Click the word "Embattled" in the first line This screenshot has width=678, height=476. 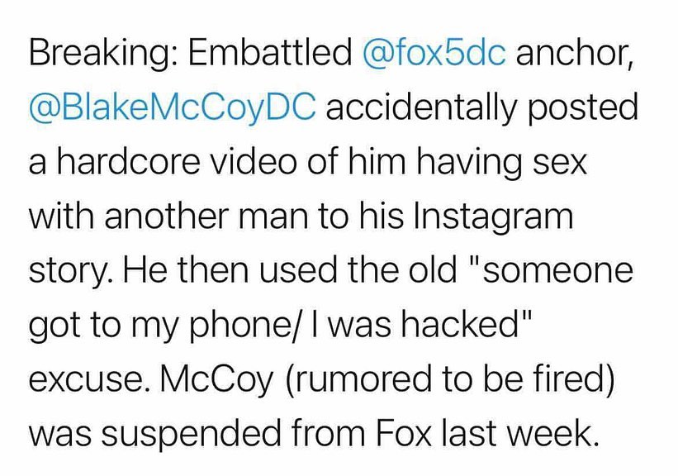270,55
